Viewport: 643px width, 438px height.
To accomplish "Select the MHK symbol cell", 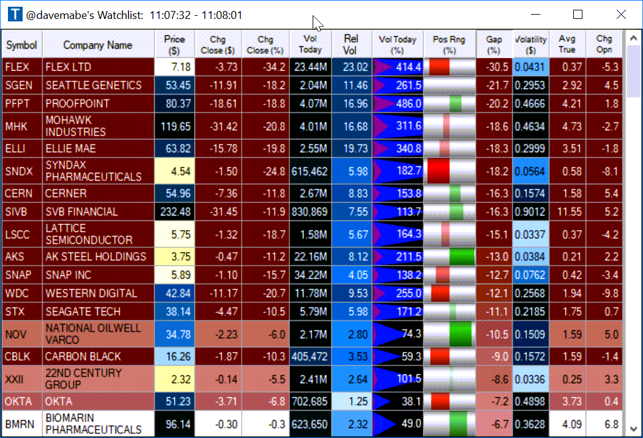I will coord(22,126).
